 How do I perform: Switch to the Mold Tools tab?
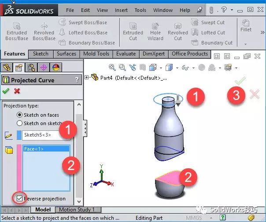click(96, 54)
